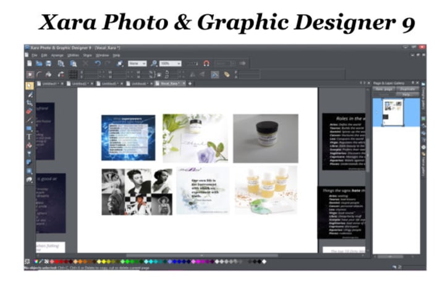Close the Page & Layer Gallery panel
This screenshot has width=445, height=283.
[x=417, y=83]
